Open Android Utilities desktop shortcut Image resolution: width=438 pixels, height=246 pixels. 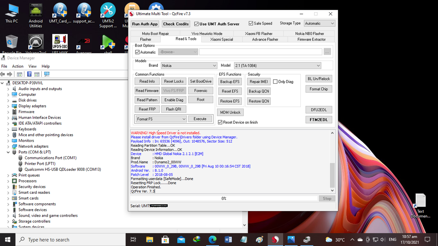(x=36, y=15)
